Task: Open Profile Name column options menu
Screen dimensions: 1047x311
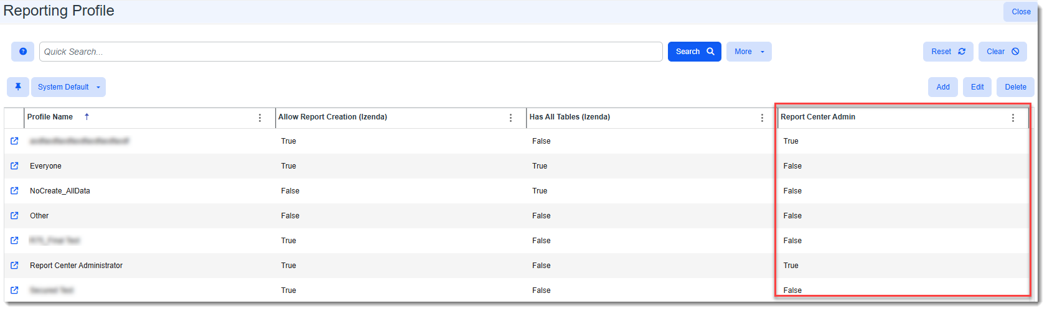Action: [260, 118]
